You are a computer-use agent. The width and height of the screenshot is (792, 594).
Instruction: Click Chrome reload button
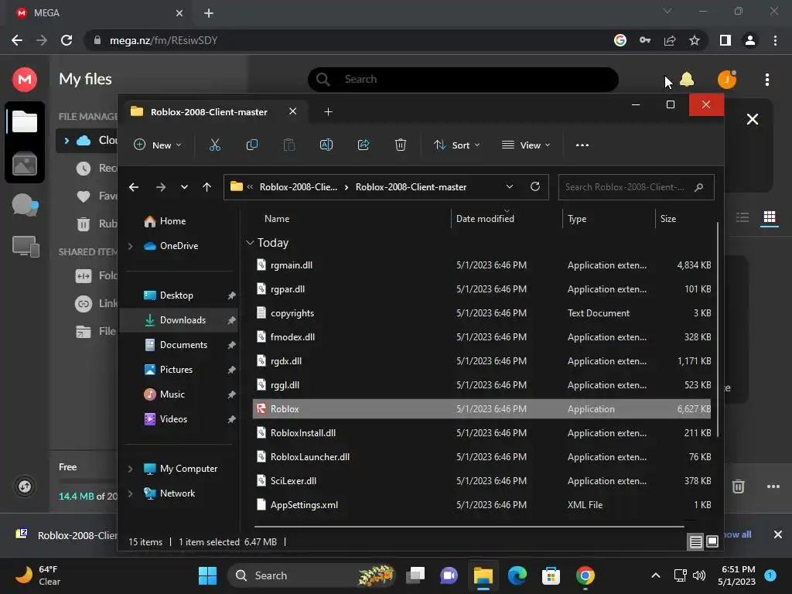(x=67, y=40)
